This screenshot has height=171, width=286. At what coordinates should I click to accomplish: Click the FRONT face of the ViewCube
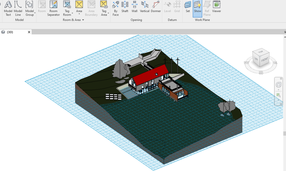264,60
